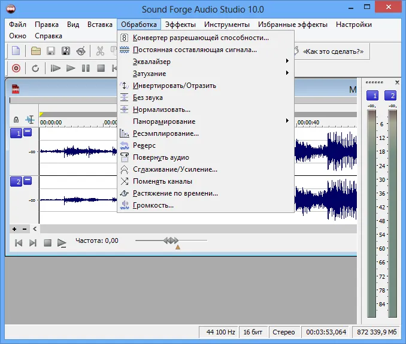Zoom in with the plus button
Image resolution: width=406 pixels, height=344 pixels.
click(14, 229)
